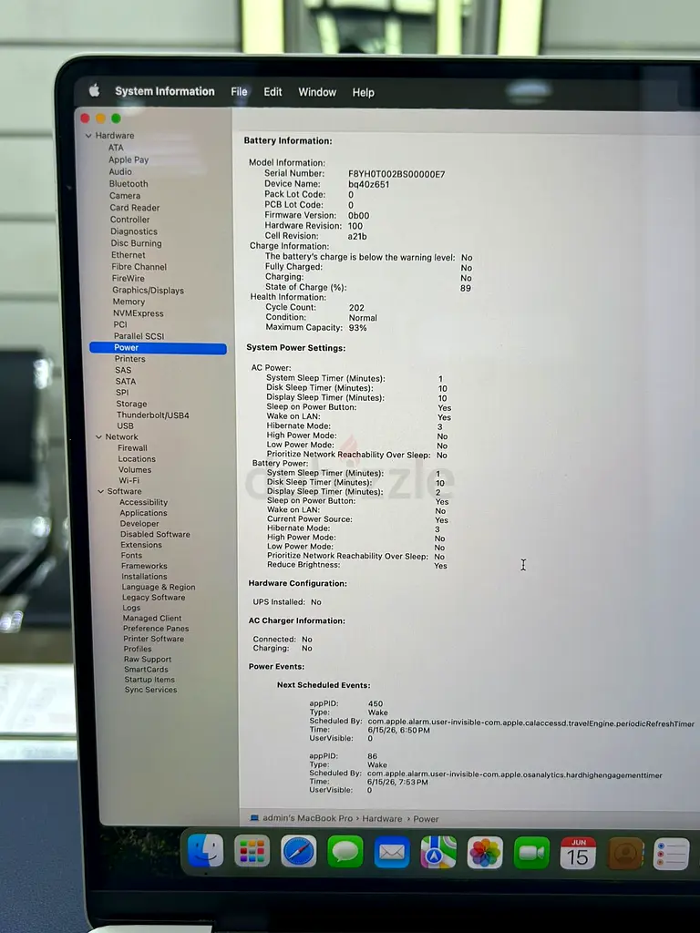Select Card Reader in the sidebar
The width and height of the screenshot is (700, 933).
coord(135,208)
